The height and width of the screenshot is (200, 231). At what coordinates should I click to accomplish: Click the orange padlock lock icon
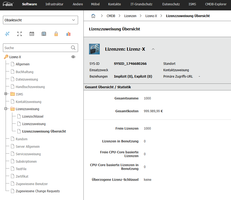[56, 34]
